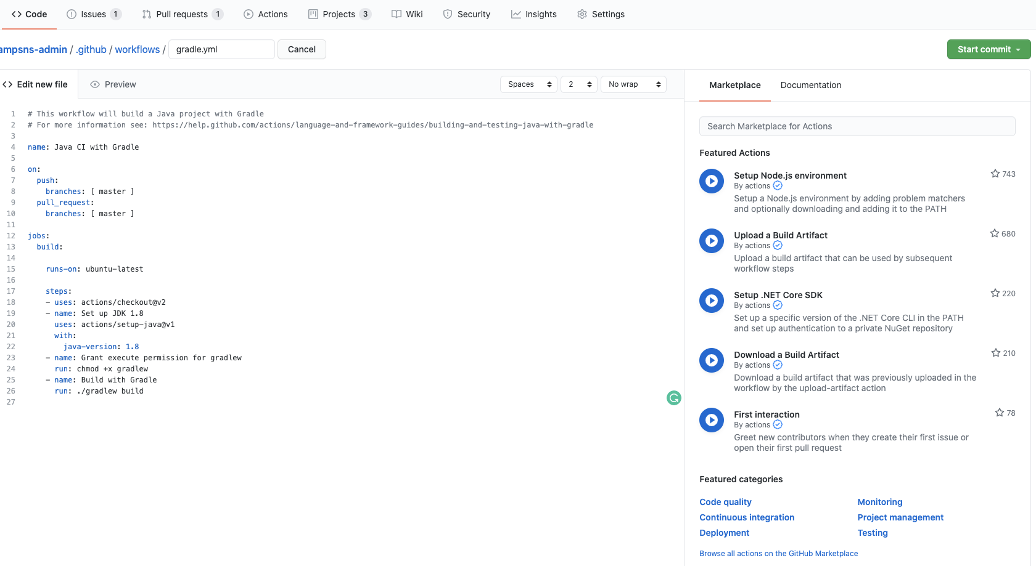Click the Grammarly icon in editor

click(x=674, y=398)
